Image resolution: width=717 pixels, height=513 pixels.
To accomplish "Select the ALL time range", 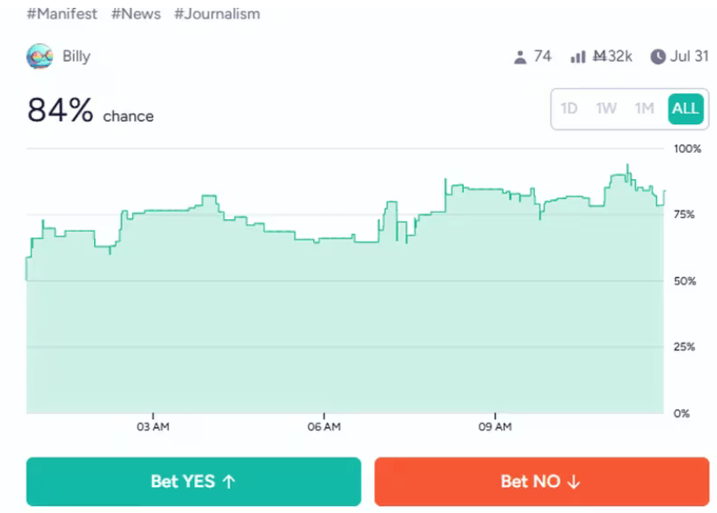I will [685, 109].
